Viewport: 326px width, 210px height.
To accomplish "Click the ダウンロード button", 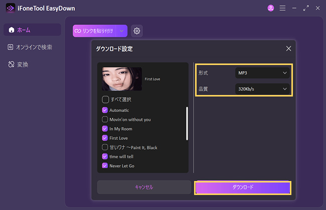I will (243, 187).
